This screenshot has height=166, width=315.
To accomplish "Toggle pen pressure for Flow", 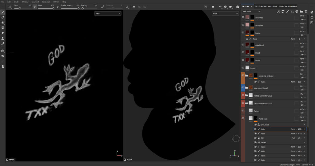I will [58, 7].
